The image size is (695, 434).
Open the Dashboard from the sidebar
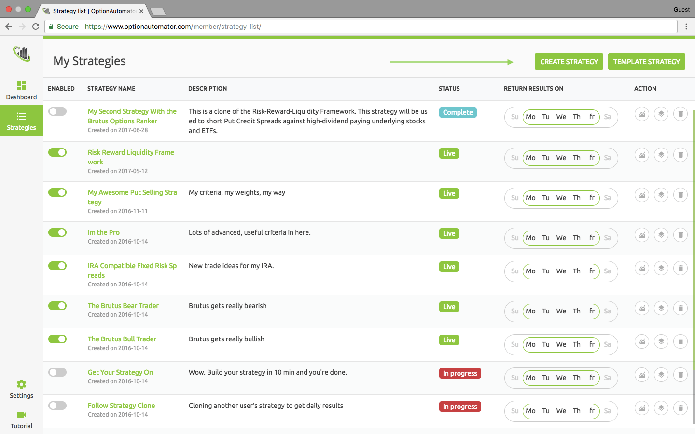coord(21,91)
